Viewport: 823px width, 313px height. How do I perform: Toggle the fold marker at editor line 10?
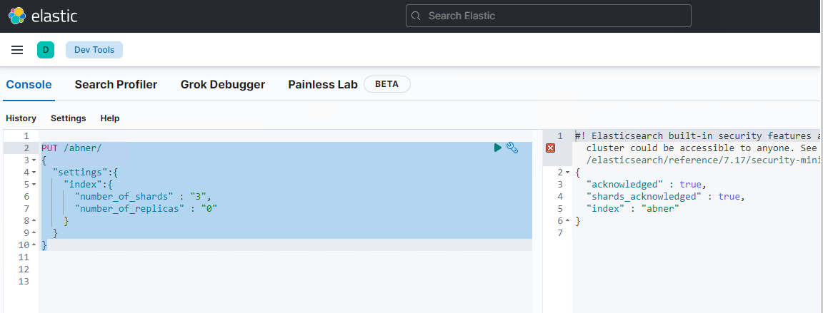[34, 245]
